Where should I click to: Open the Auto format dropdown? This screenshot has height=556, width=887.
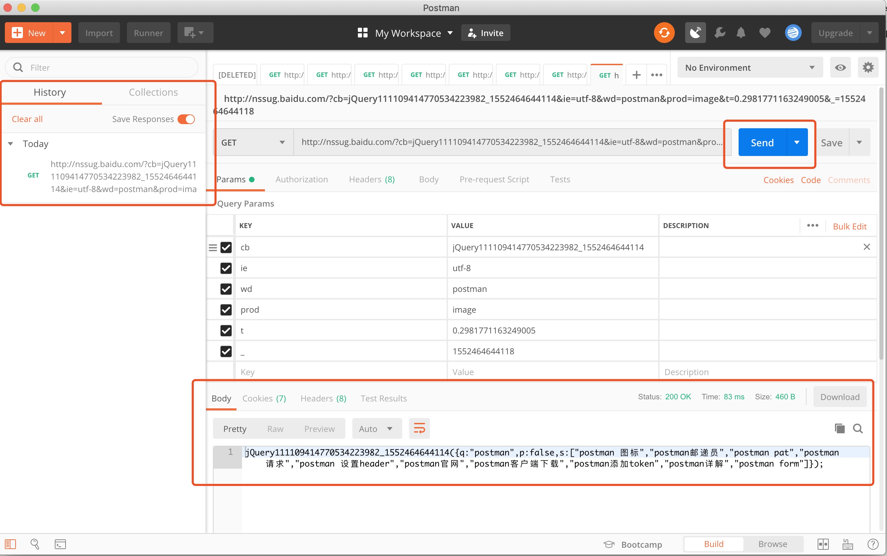point(377,428)
